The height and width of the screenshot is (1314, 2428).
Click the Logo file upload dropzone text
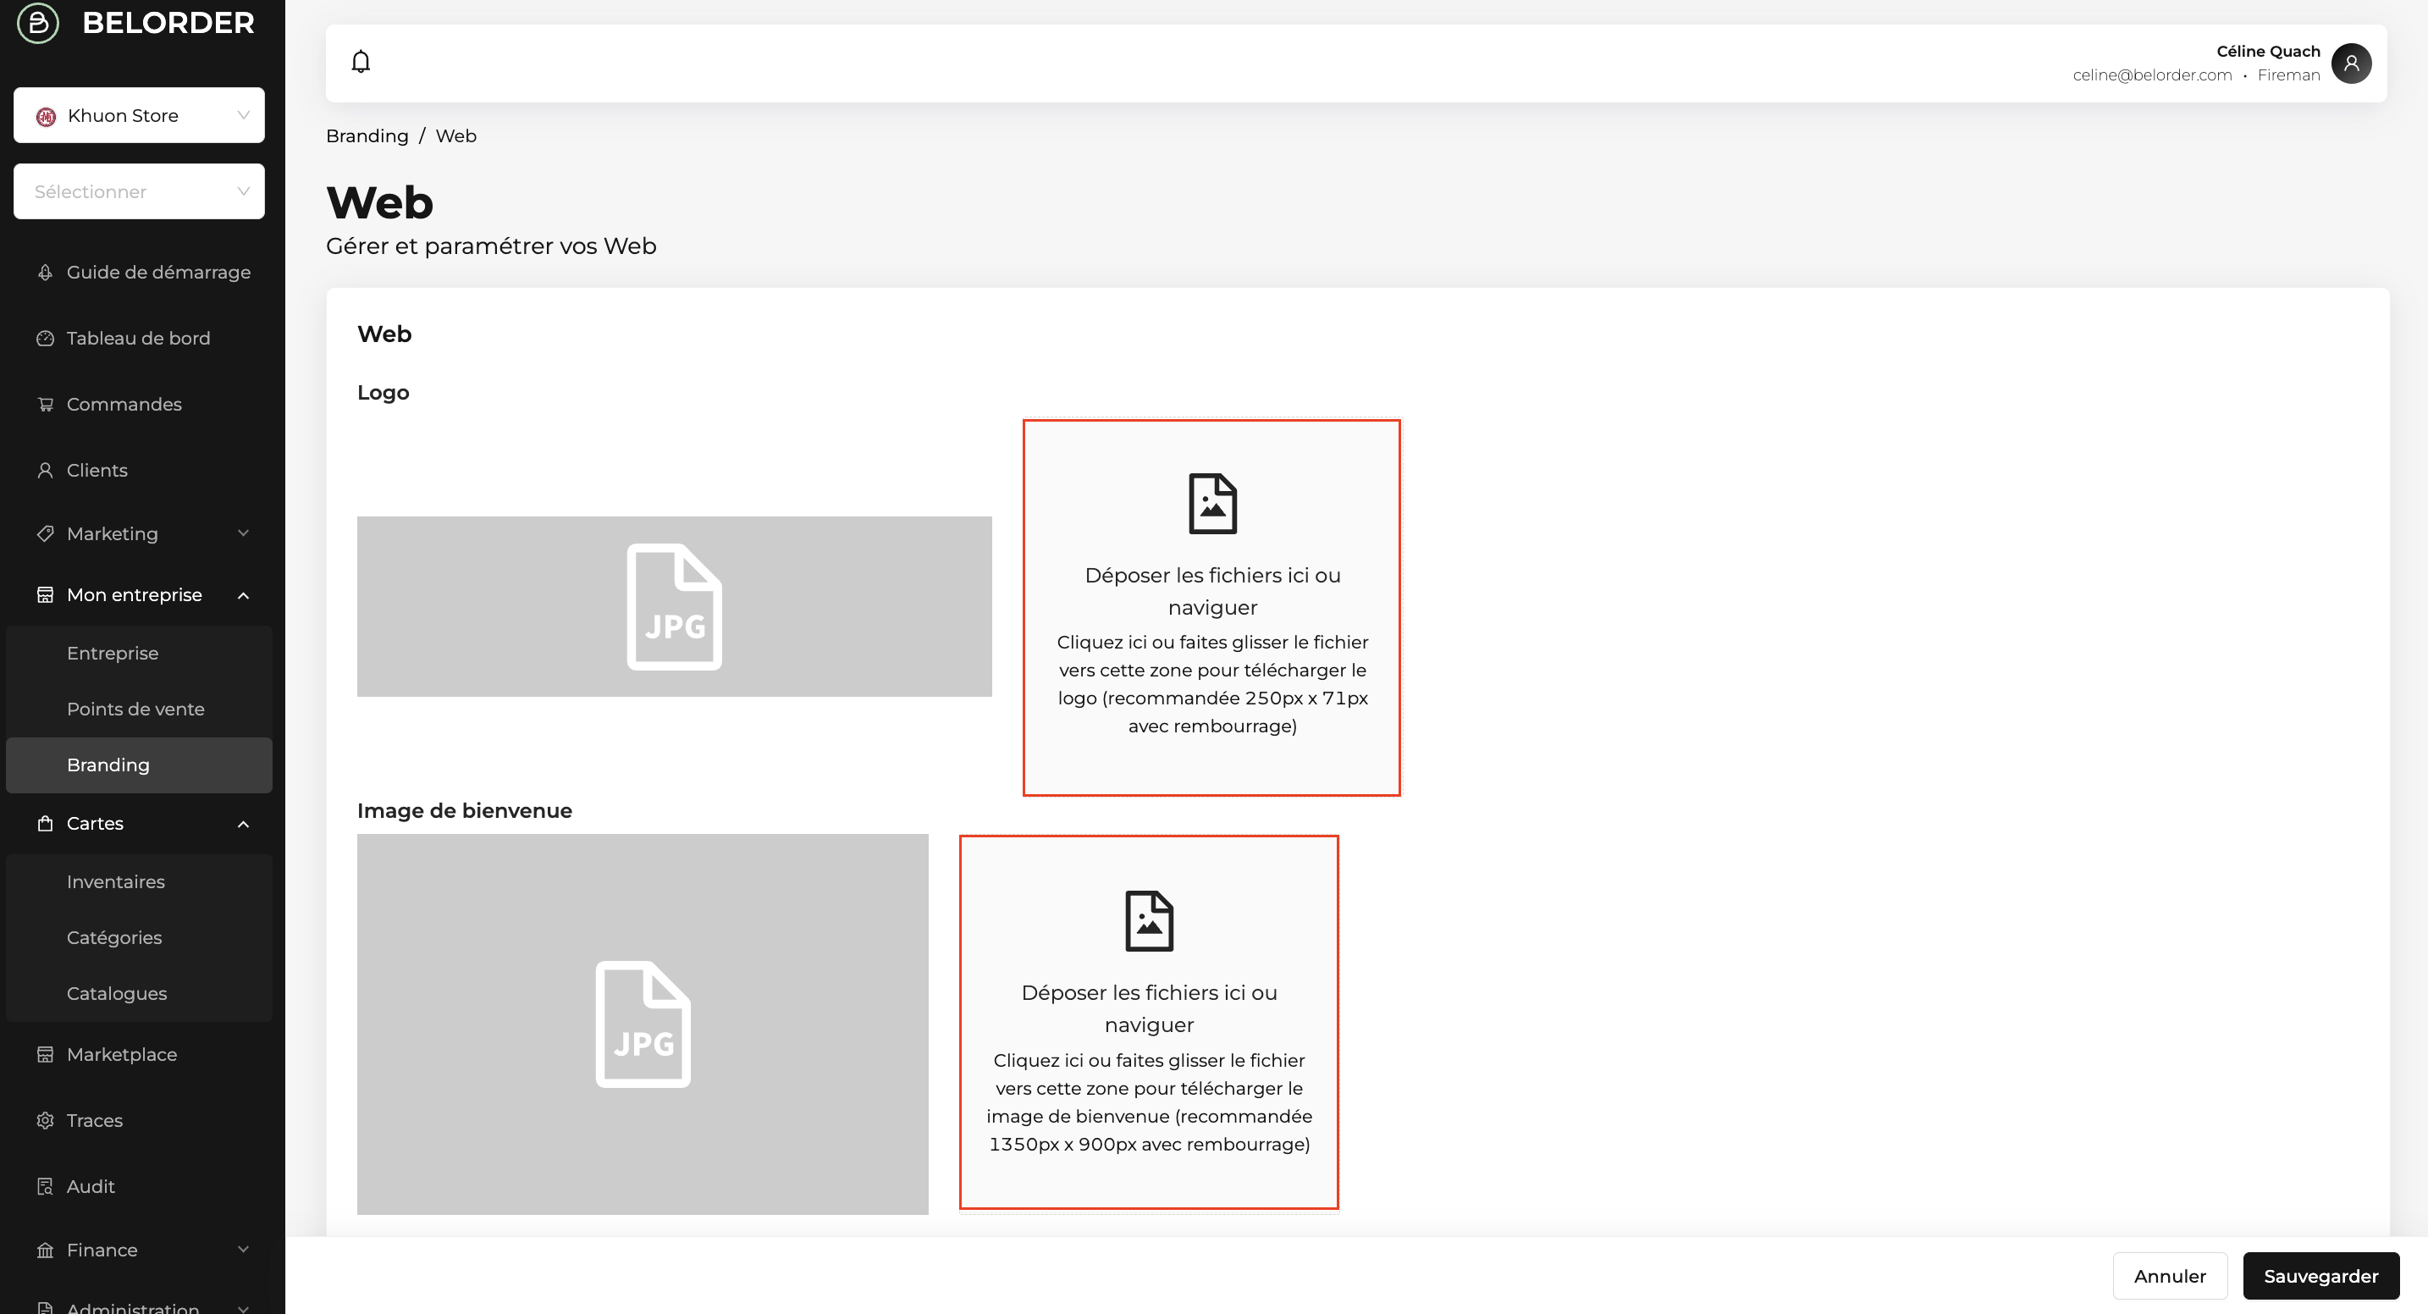[x=1212, y=650]
